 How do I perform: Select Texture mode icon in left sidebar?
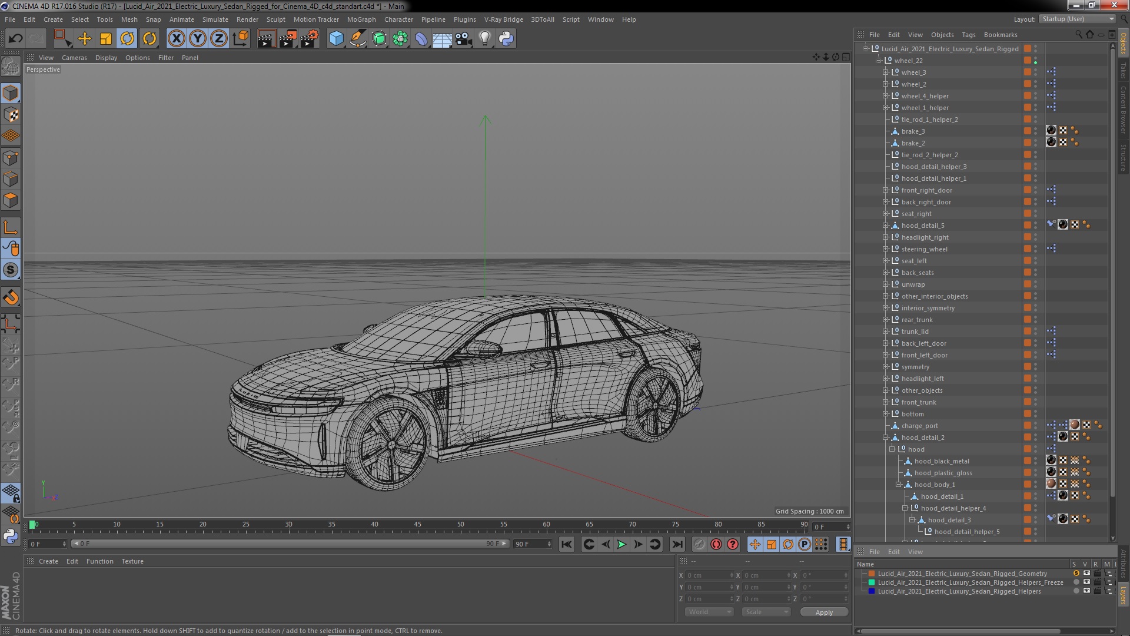tap(11, 115)
